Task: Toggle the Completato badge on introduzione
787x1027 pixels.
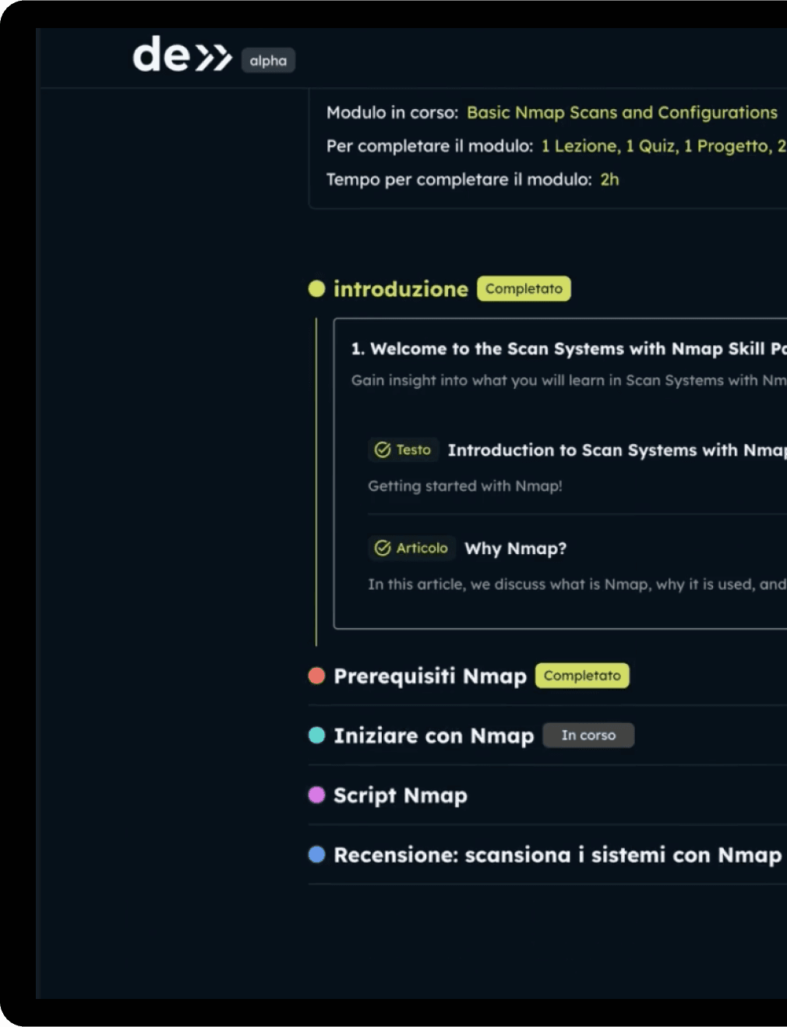Action: coord(524,288)
